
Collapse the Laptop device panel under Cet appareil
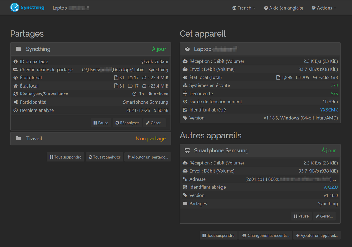pos(260,49)
